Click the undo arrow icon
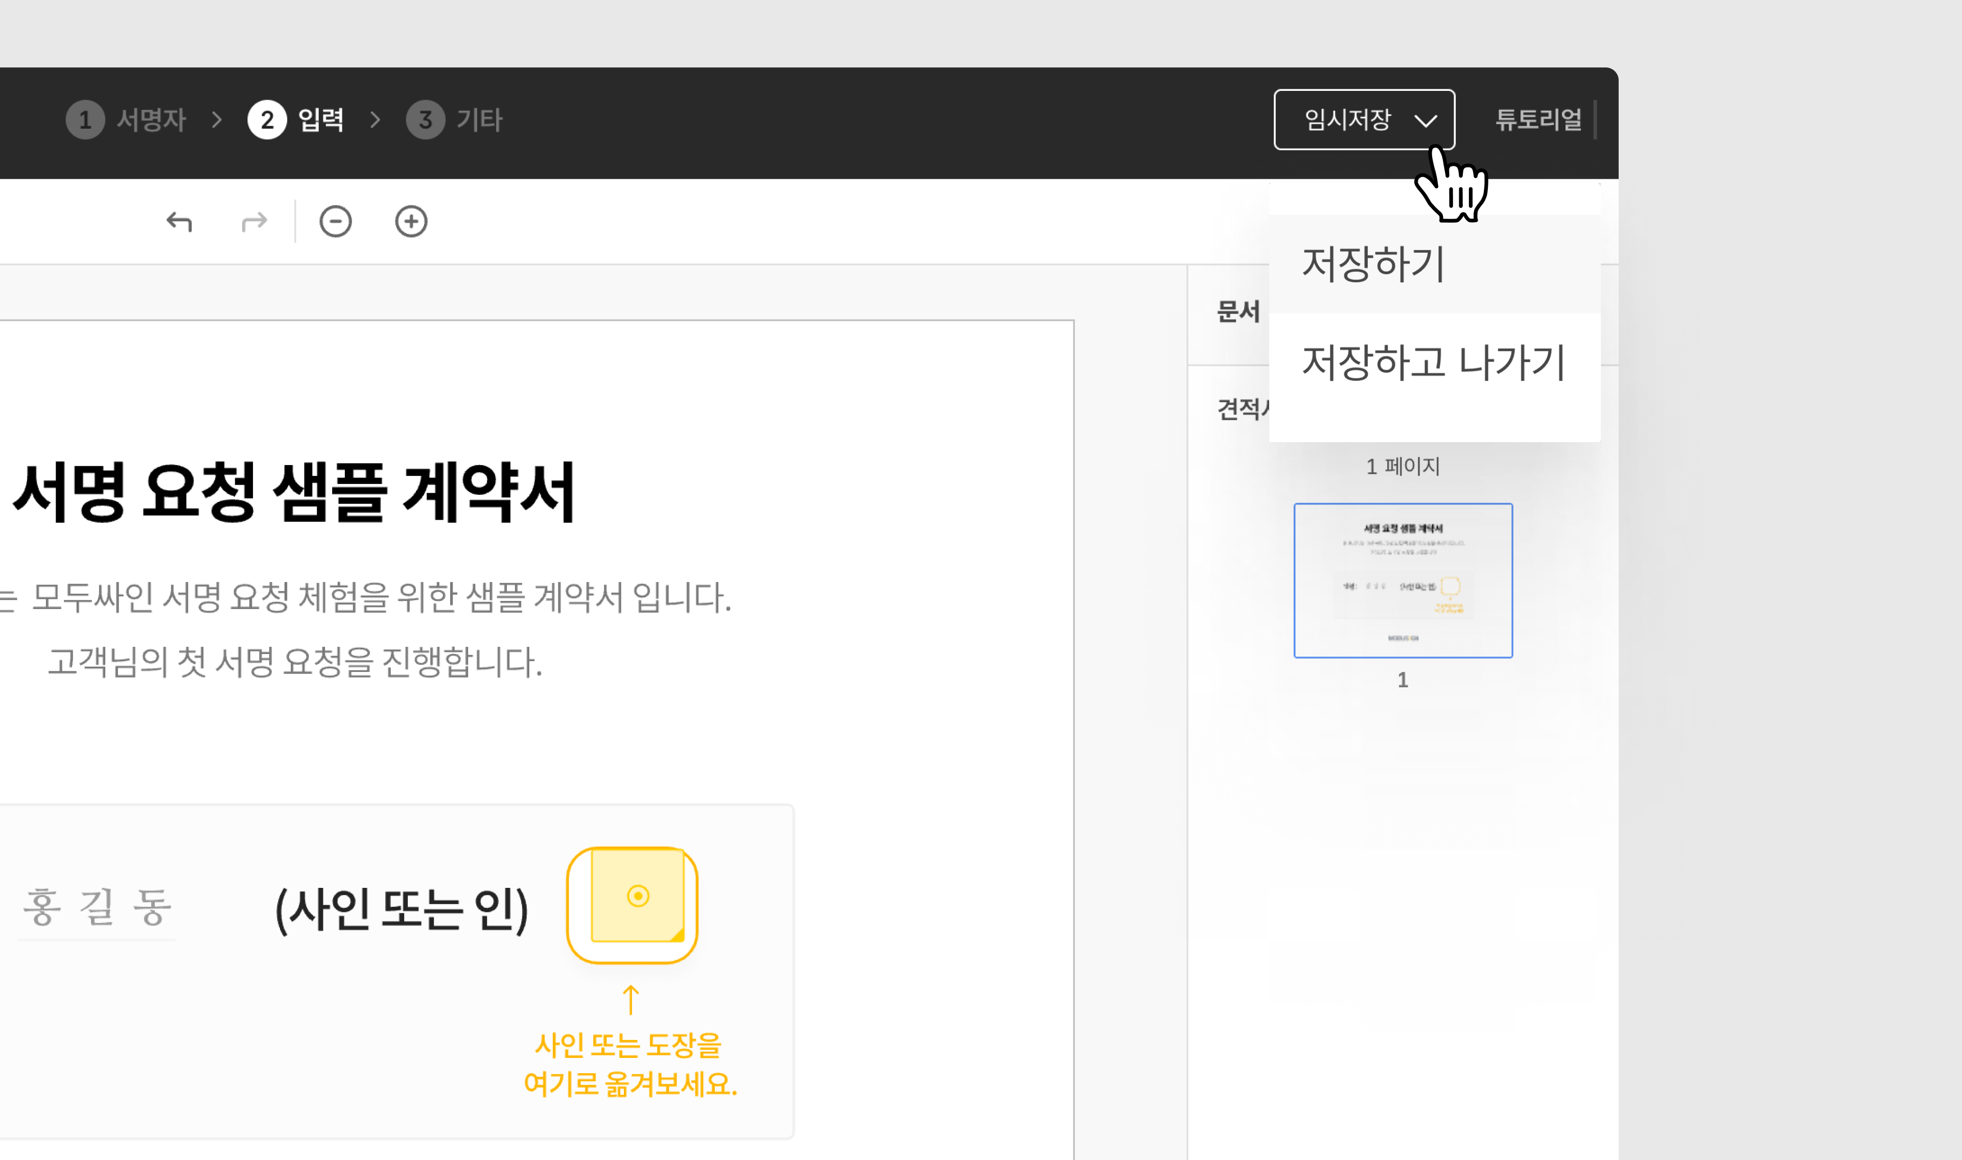Image resolution: width=1962 pixels, height=1160 pixels. [x=179, y=222]
